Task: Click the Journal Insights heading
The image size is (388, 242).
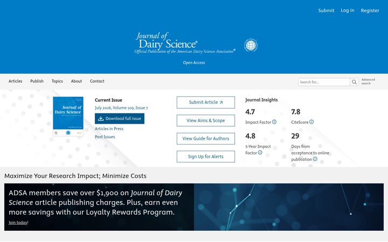Action: coord(261,100)
